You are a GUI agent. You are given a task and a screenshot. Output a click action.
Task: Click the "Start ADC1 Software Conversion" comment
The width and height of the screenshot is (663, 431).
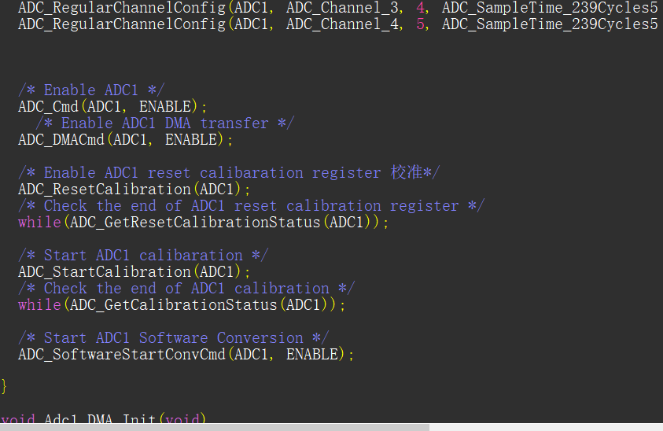click(x=173, y=337)
